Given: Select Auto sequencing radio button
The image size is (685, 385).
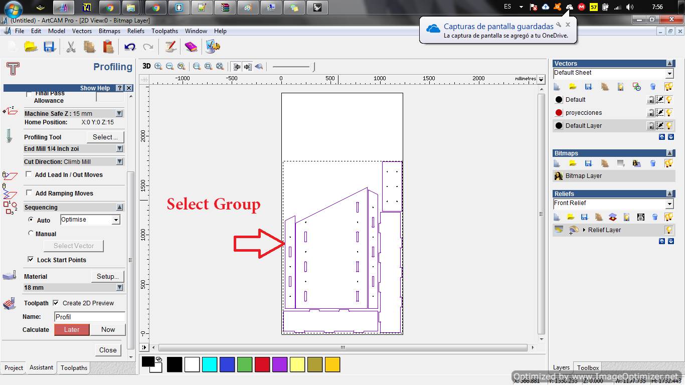Looking at the screenshot, I should click(31, 220).
